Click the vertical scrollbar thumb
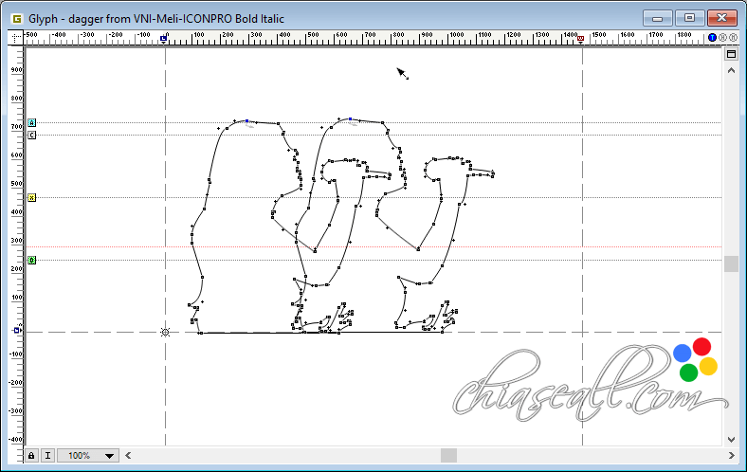This screenshot has height=472, width=747. tap(731, 263)
